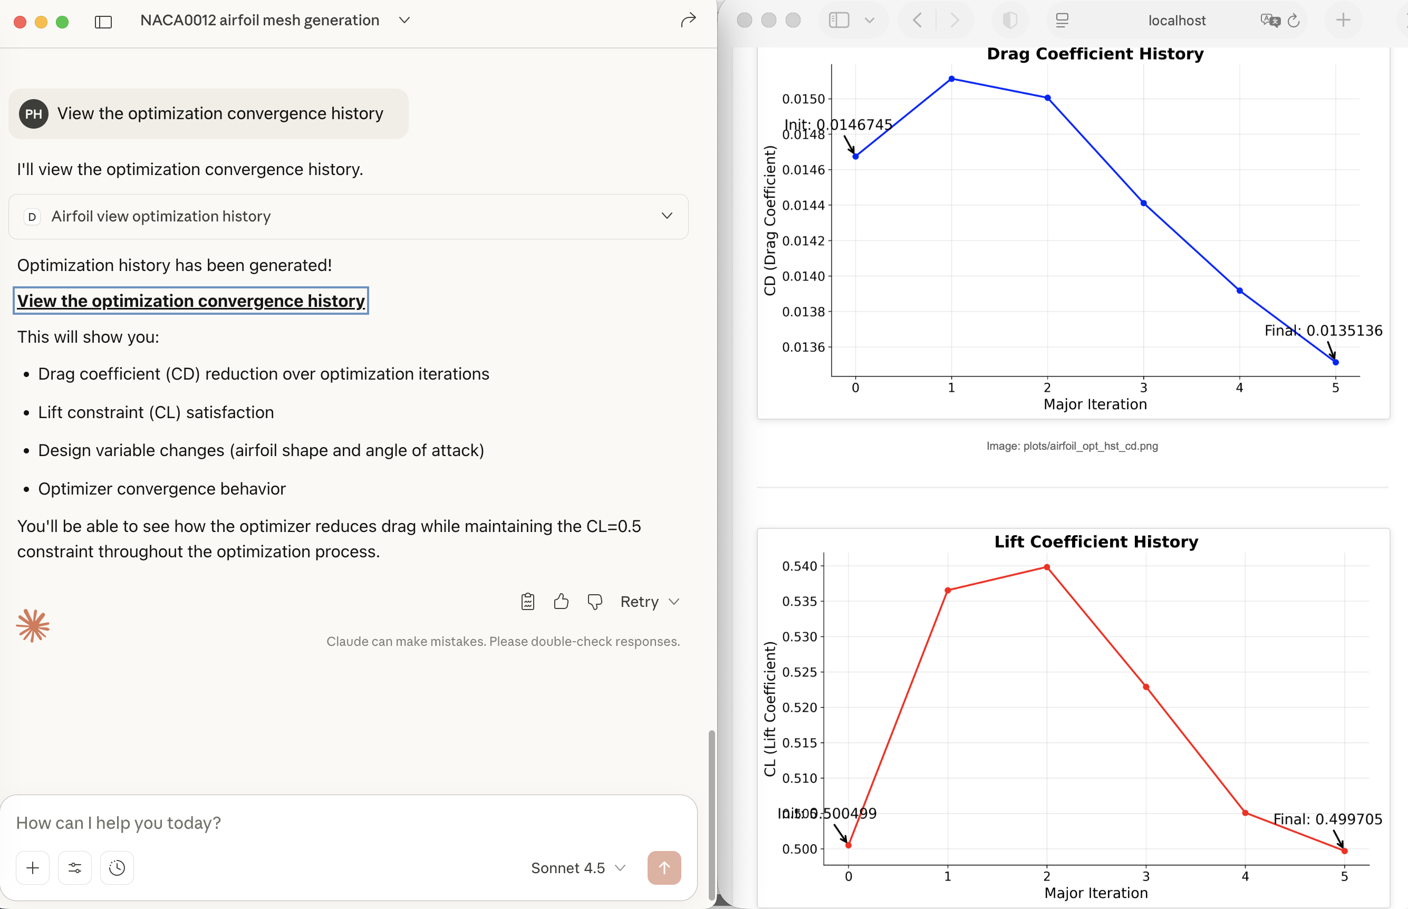Expand Airfoil view optimization history block
1408x909 pixels.
tap(667, 216)
